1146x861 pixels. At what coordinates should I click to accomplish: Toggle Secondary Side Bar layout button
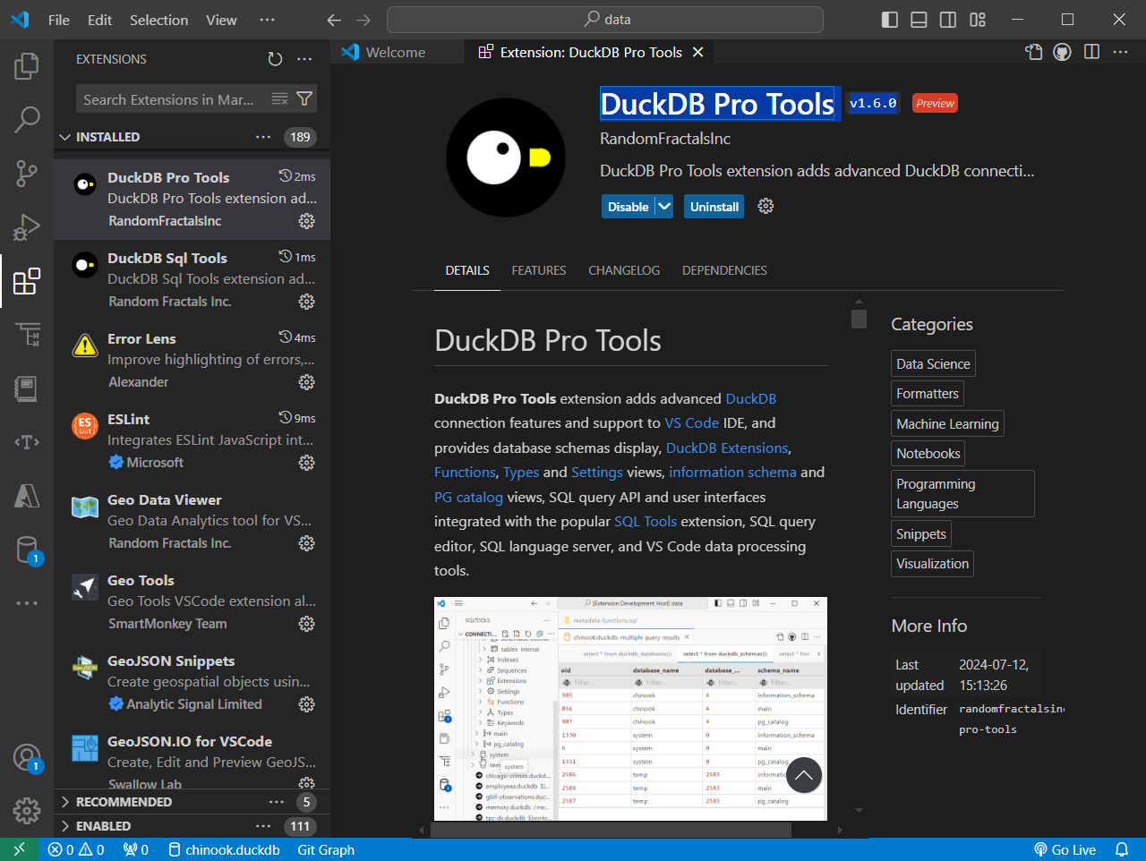[947, 20]
